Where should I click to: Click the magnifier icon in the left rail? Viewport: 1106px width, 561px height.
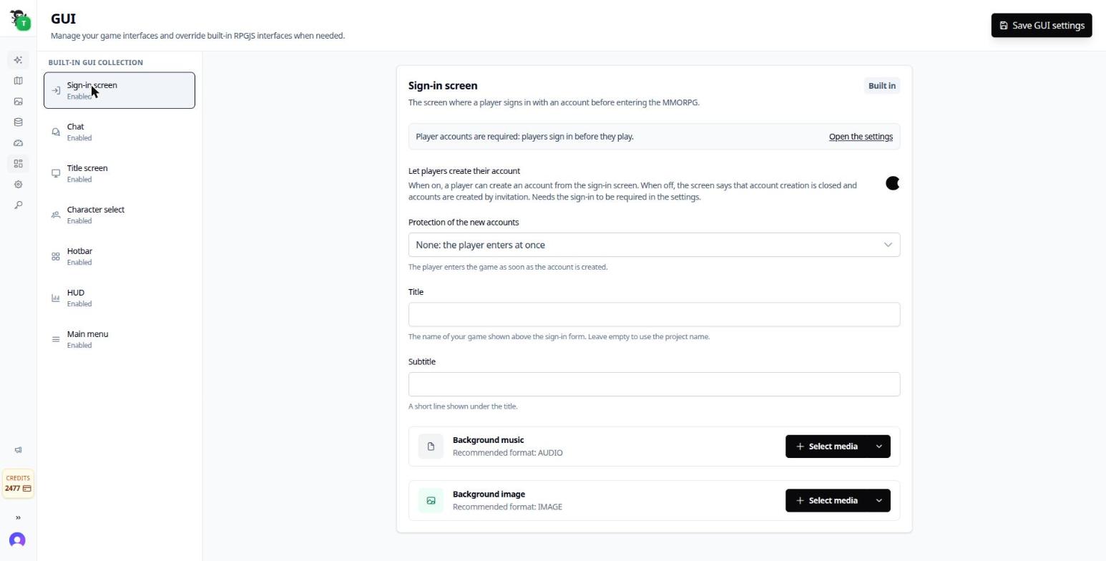pyautogui.click(x=18, y=205)
